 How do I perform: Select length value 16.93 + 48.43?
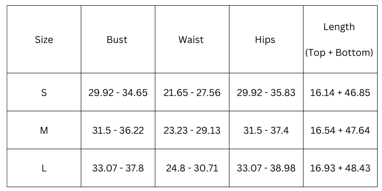340,168
